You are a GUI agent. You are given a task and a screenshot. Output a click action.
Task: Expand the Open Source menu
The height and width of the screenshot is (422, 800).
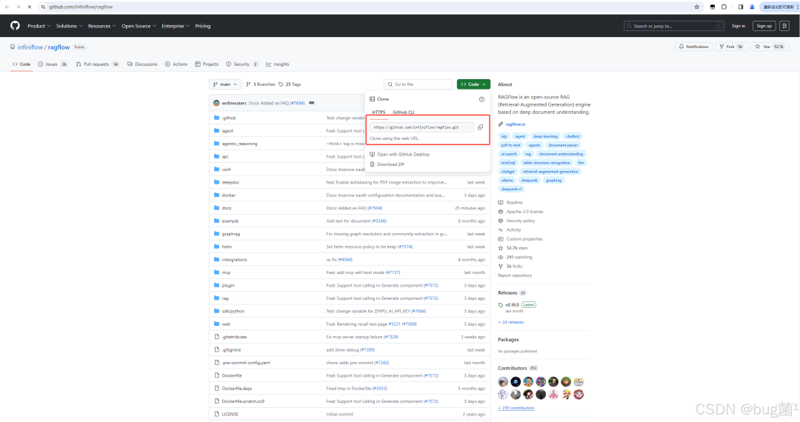click(139, 26)
